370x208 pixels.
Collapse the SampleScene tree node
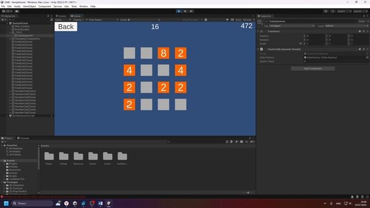(8, 23)
